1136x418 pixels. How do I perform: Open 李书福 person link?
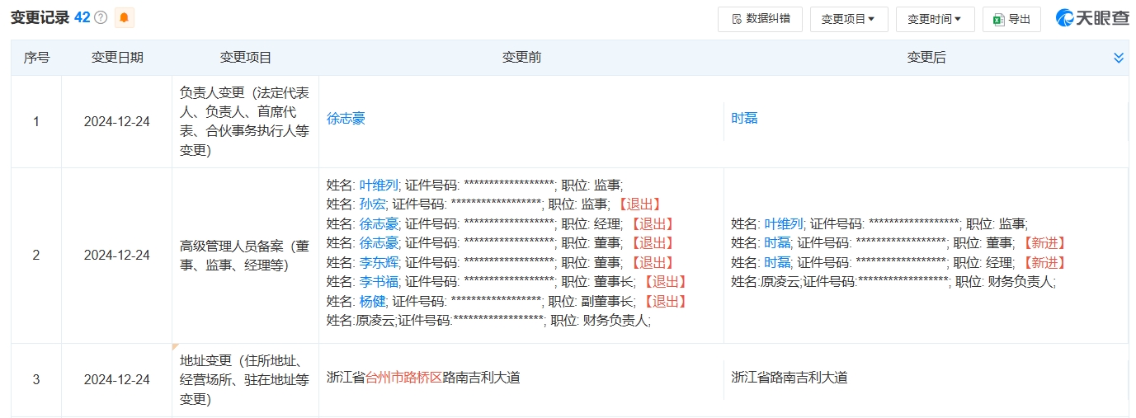pos(379,281)
